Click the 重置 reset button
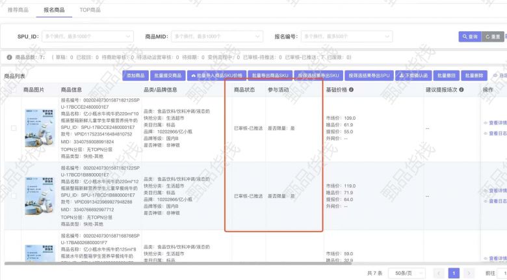Viewport: 507px width, 280px height. pos(493,36)
